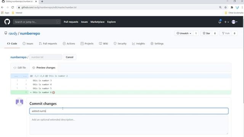Screen dimensions: 244x137
Task: Select the added line 'this is number 6'
Action: click(x=42, y=92)
